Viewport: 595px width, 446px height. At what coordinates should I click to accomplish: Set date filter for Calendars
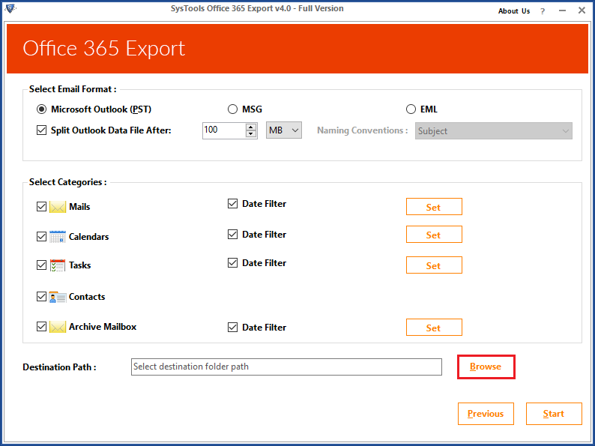434,235
